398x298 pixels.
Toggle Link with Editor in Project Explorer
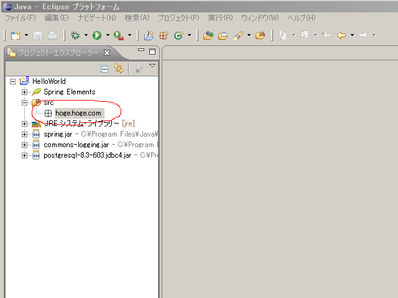pyautogui.click(x=118, y=69)
